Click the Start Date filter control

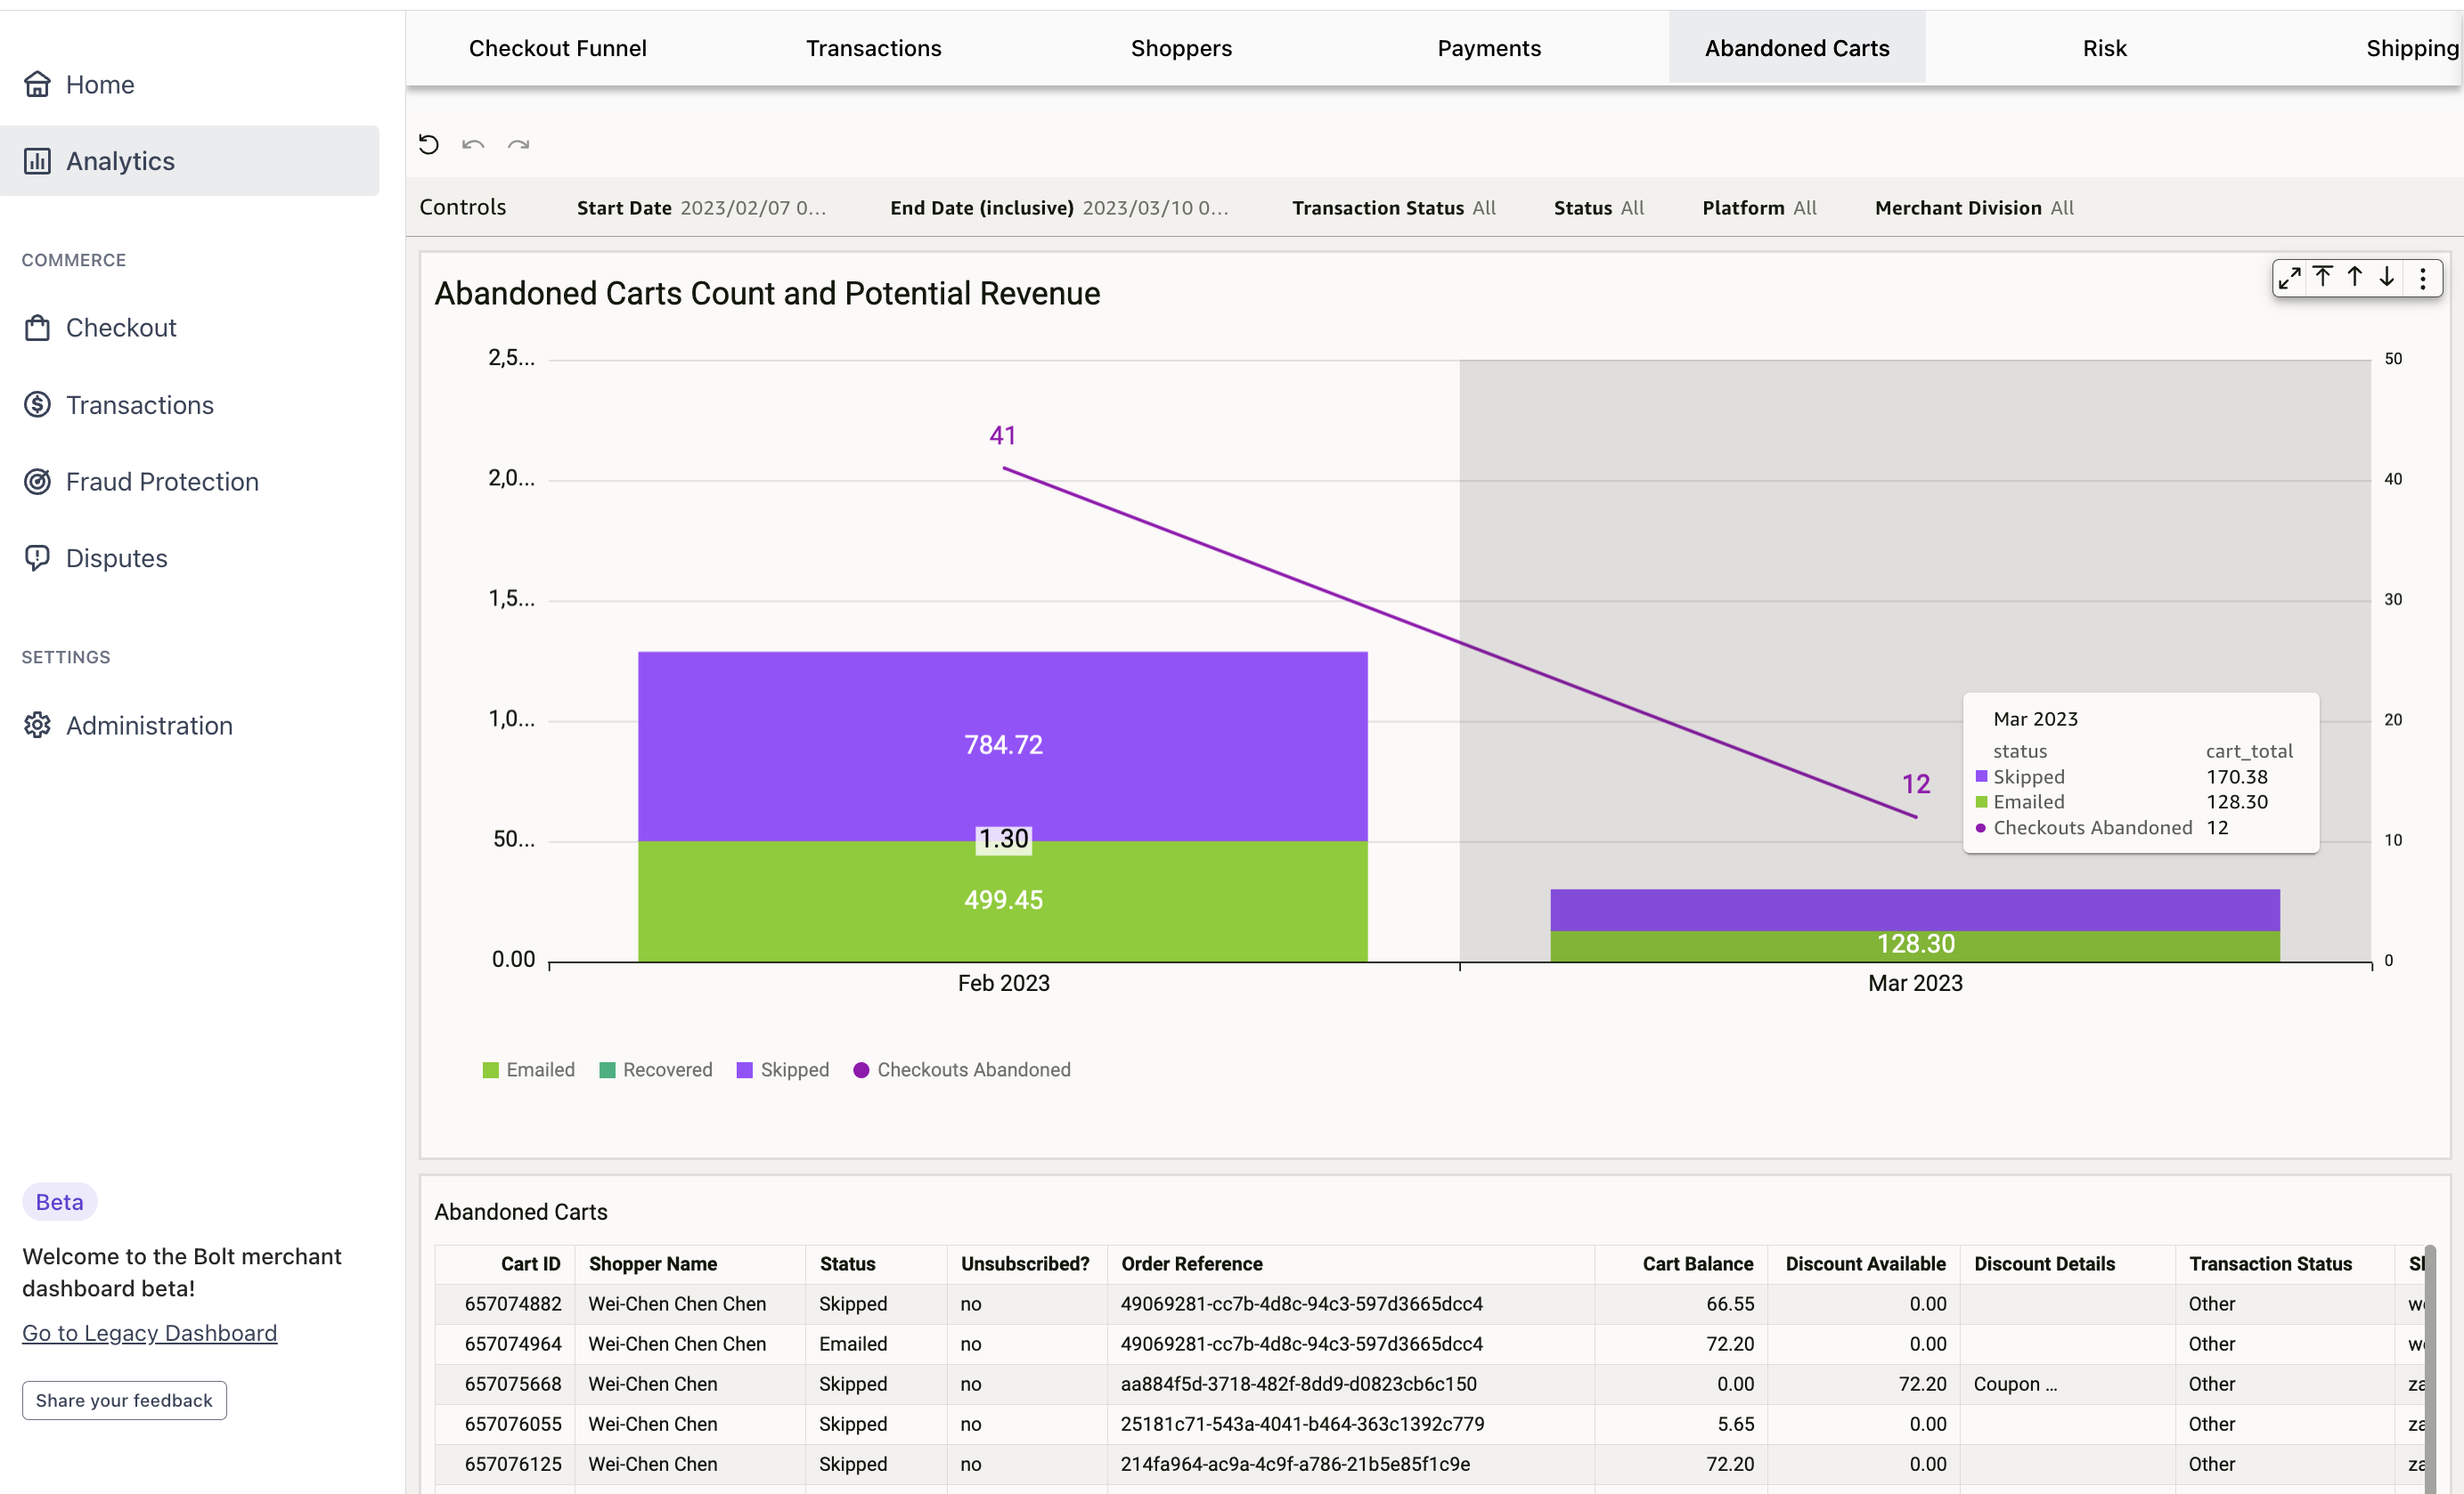tap(702, 207)
